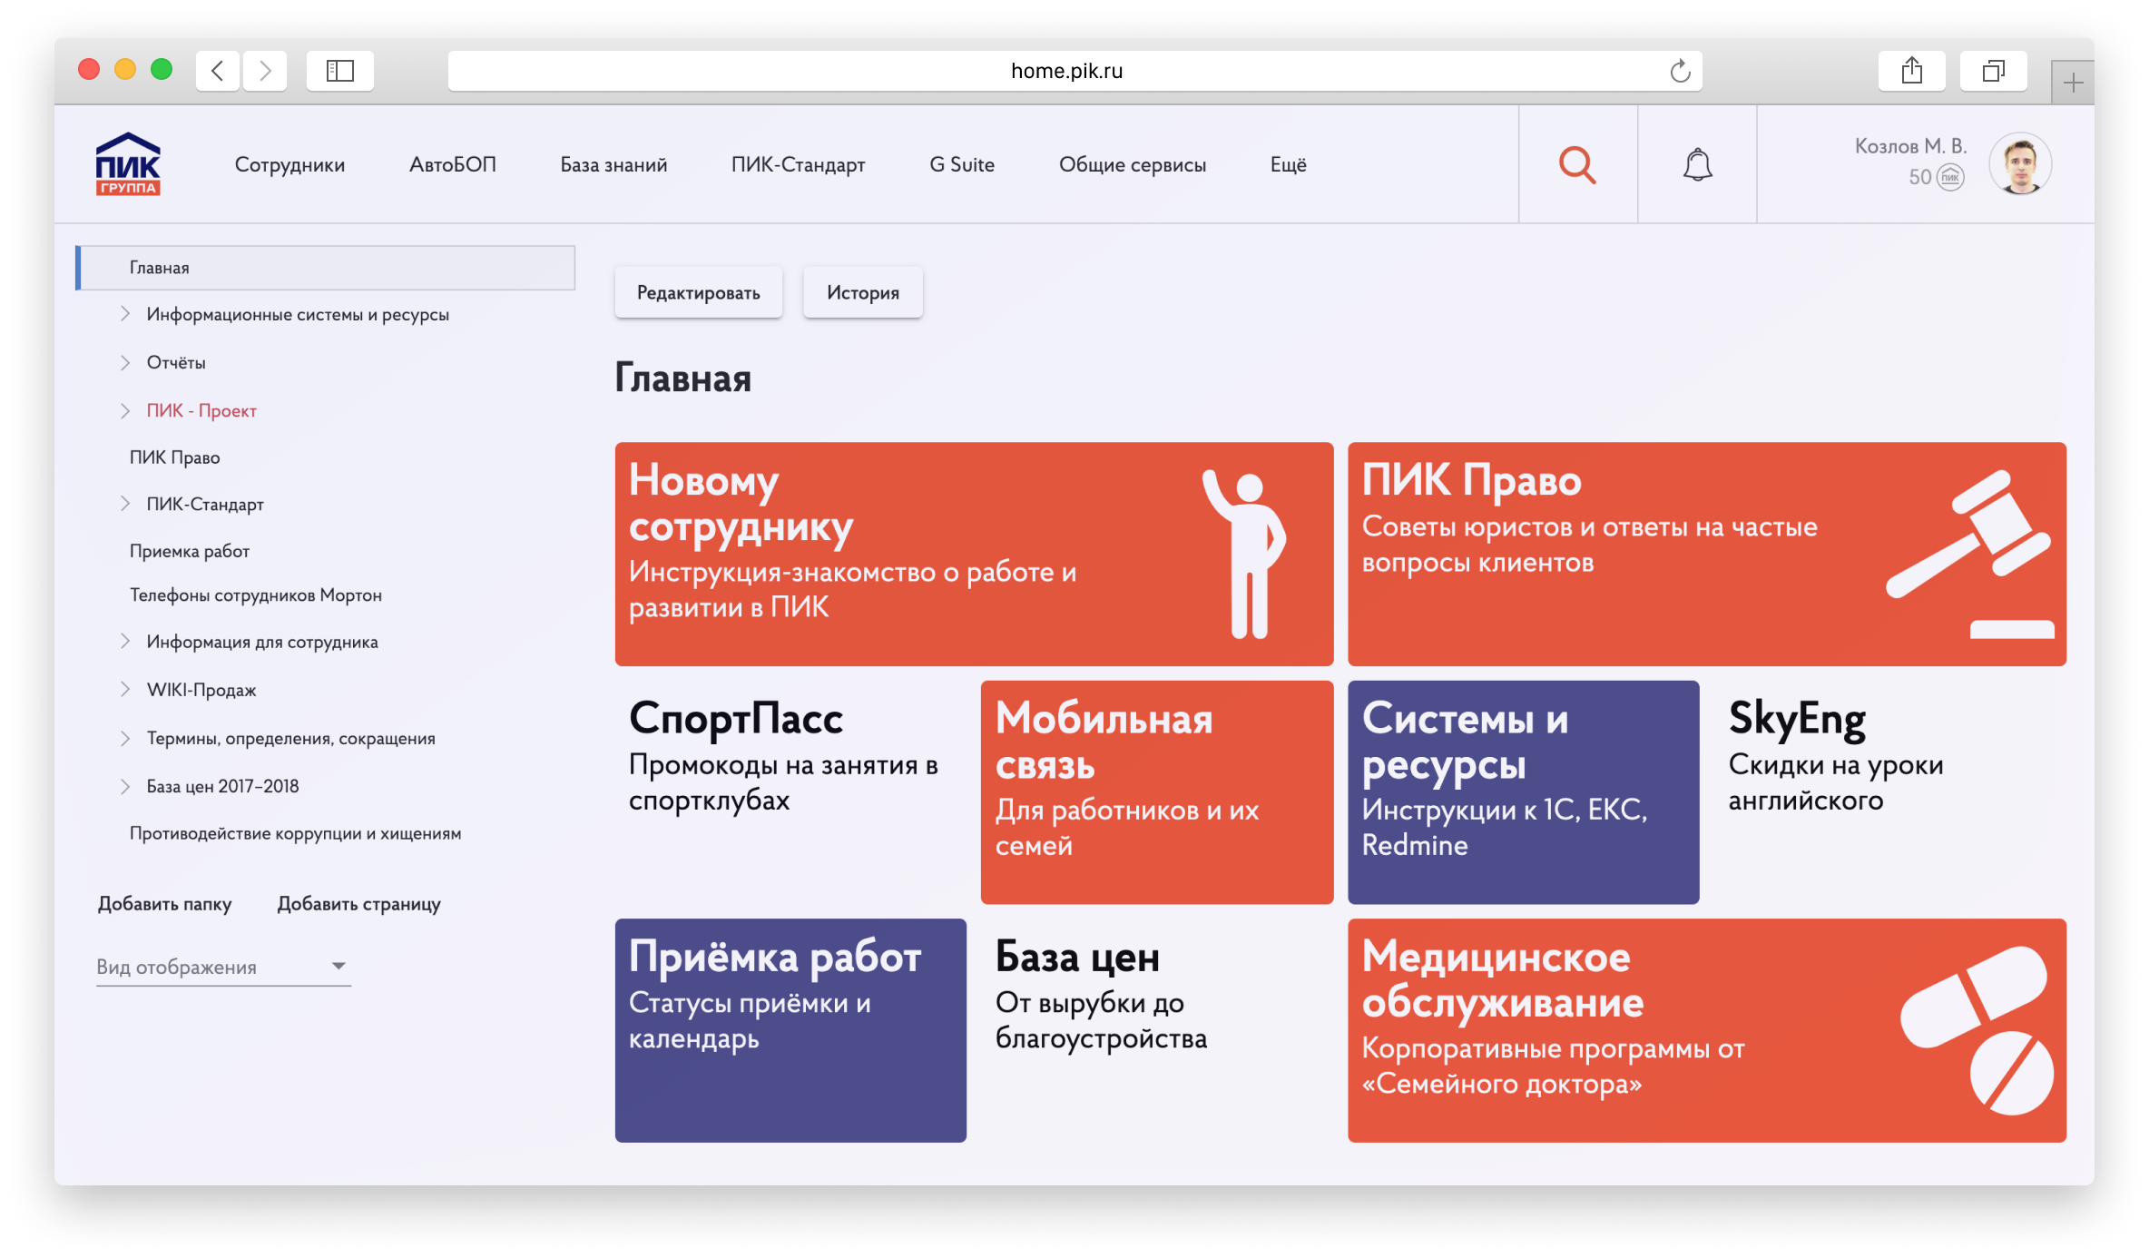Reload the page with the refresh icon
2149x1258 pixels.
point(1680,71)
